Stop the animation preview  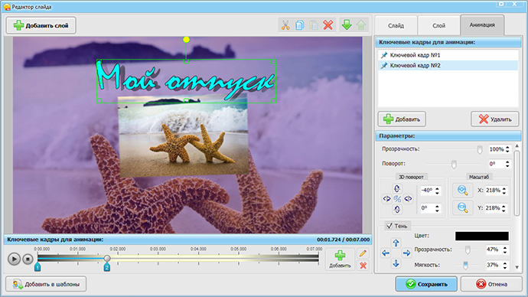pos(28,259)
